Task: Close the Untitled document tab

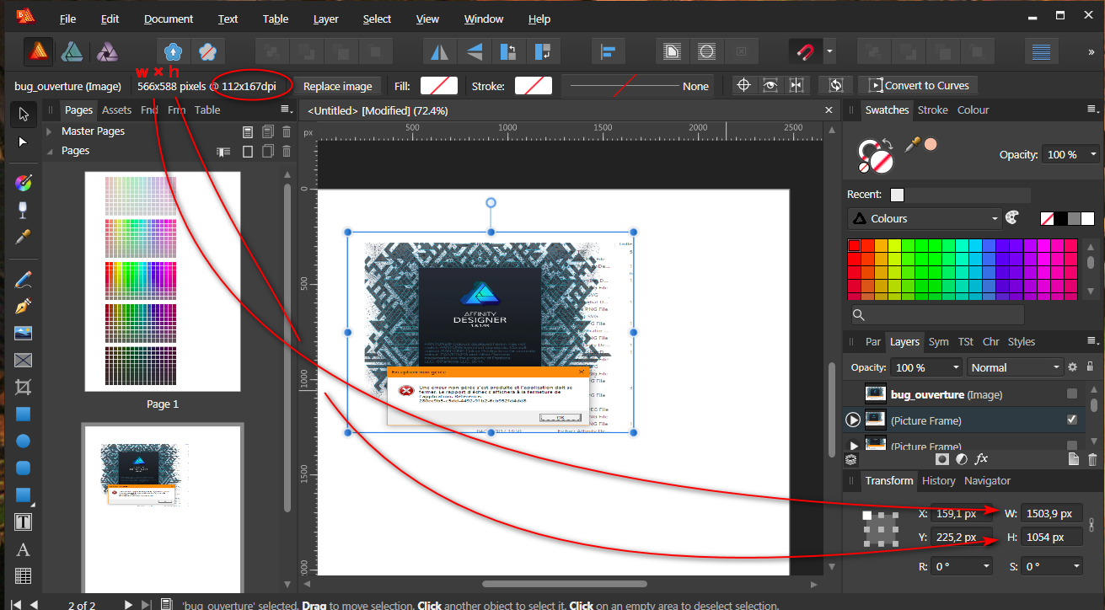Action: coord(827,110)
